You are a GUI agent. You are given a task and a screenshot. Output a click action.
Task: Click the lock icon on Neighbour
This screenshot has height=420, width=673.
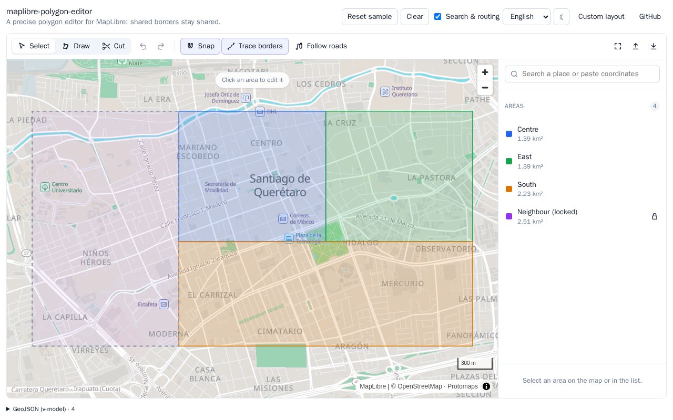(655, 216)
